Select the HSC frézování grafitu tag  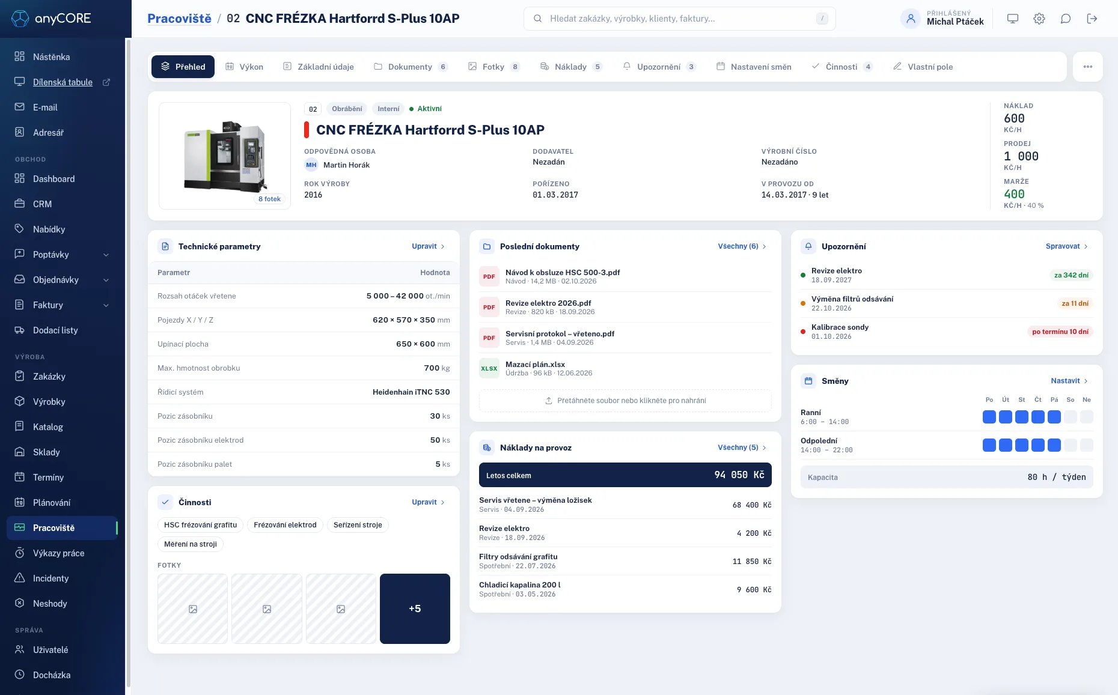(201, 525)
